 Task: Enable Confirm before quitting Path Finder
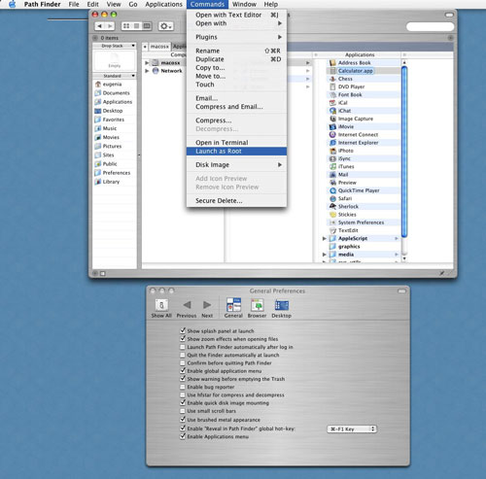pos(183,363)
